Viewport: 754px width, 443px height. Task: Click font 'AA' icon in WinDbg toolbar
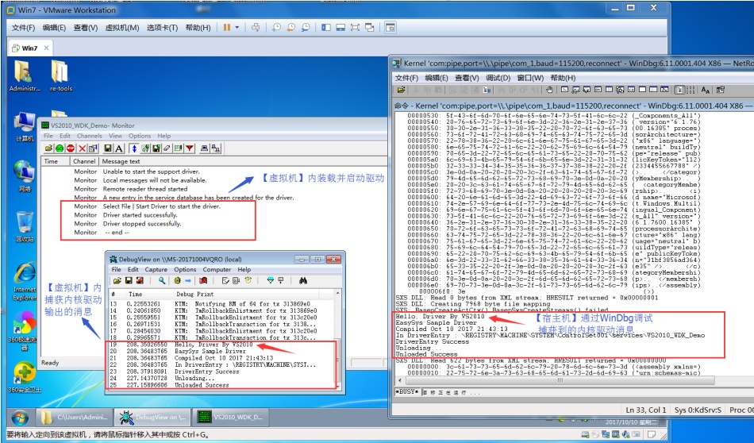point(705,90)
